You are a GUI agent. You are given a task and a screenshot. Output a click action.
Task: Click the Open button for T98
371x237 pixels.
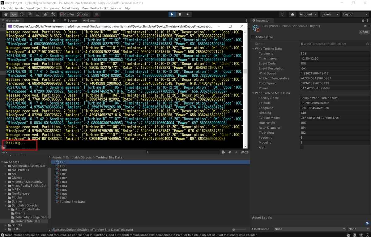coord(364,32)
